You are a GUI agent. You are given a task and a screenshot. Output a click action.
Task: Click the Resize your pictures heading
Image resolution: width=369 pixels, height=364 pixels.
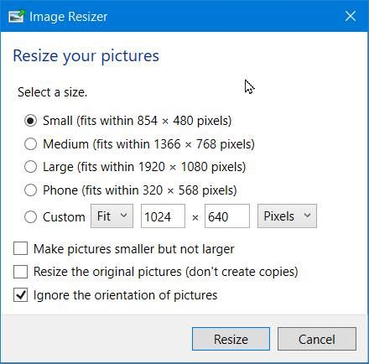point(86,56)
